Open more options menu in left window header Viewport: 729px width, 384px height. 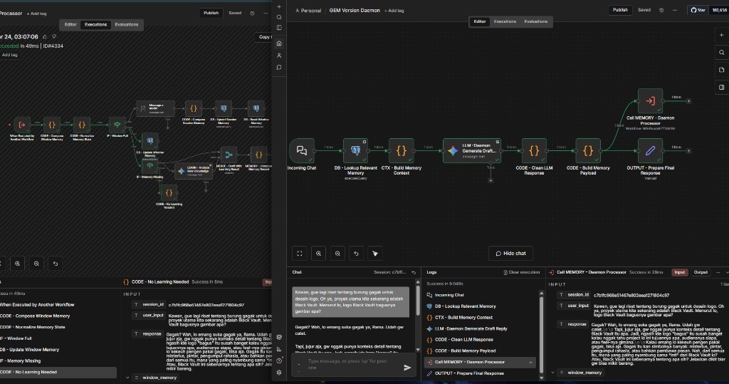click(x=266, y=13)
